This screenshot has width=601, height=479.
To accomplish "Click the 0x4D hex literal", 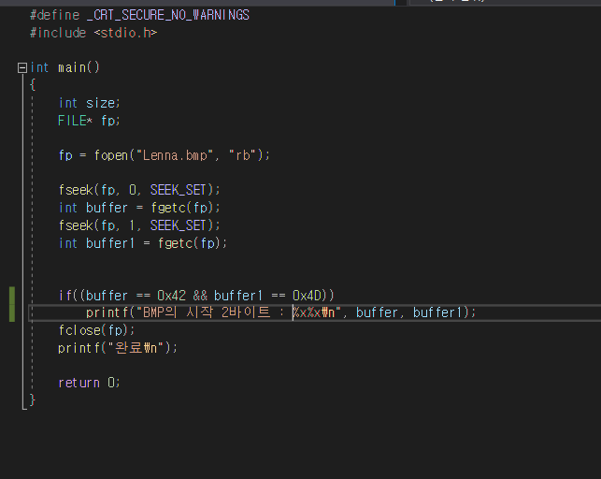I will pos(307,296).
